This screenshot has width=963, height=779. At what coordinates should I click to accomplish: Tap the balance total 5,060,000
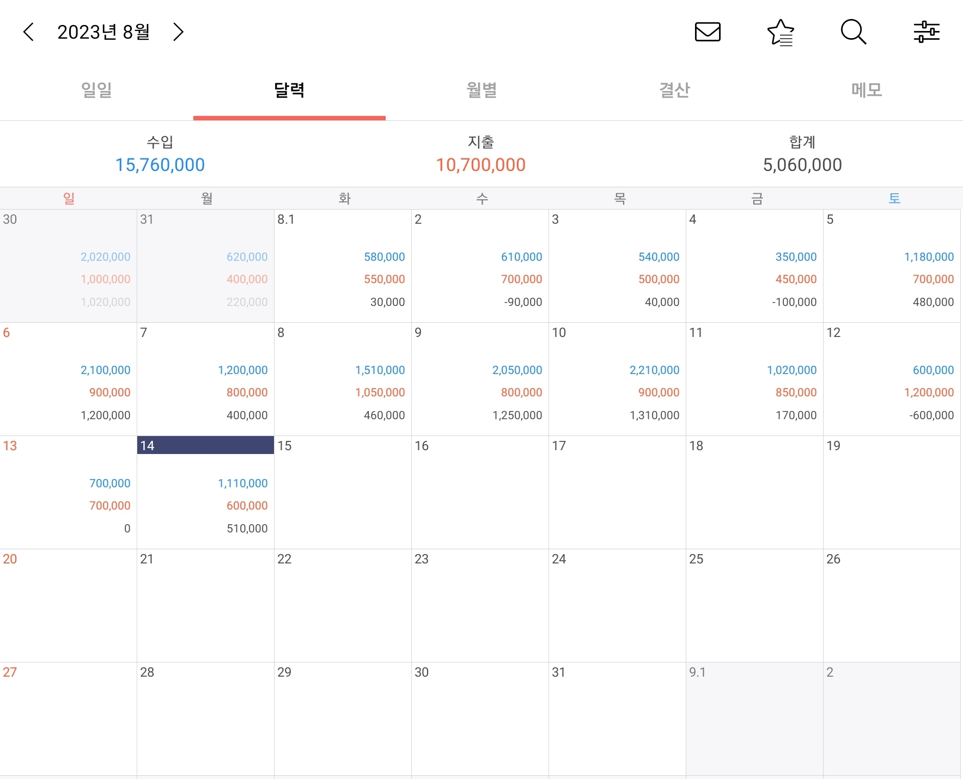click(x=802, y=165)
